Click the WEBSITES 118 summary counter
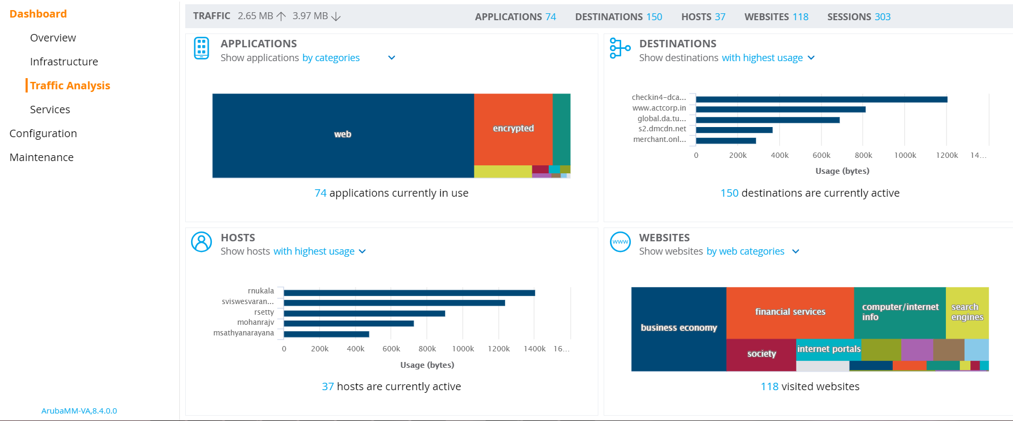This screenshot has width=1013, height=421. point(776,16)
